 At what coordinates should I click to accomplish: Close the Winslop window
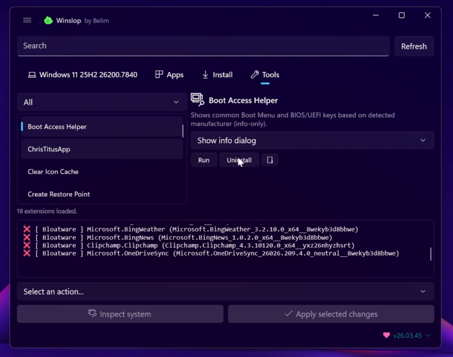tap(428, 15)
